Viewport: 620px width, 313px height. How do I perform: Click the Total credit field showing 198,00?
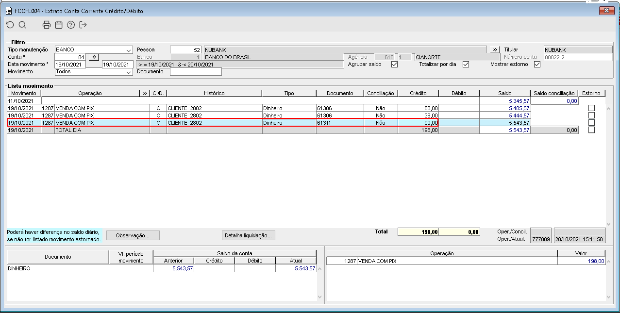click(x=418, y=232)
